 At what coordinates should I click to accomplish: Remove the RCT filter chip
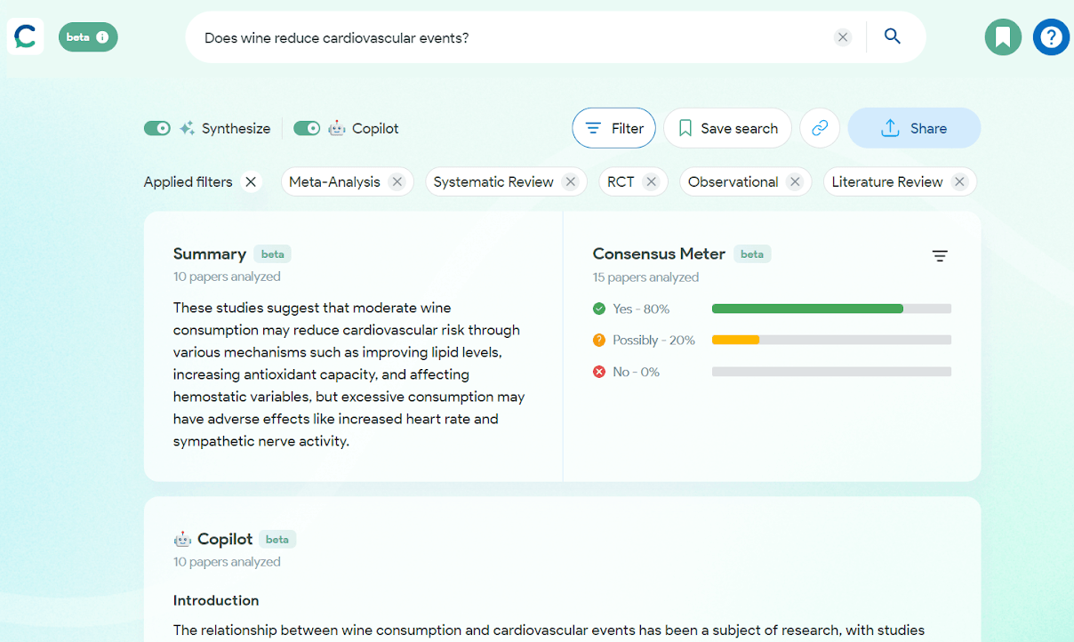click(652, 181)
